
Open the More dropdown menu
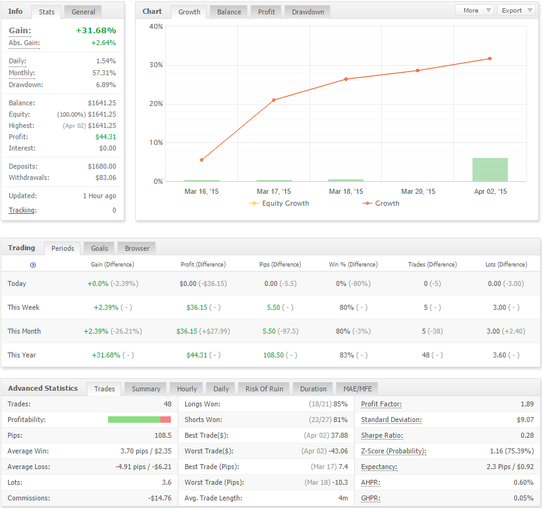(x=475, y=11)
